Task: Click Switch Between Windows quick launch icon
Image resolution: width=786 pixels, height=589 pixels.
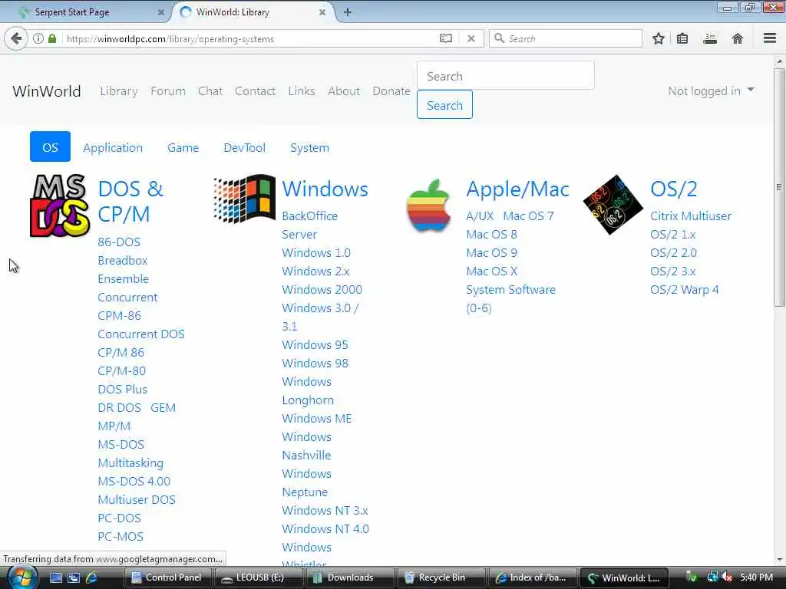Action: tap(74, 577)
